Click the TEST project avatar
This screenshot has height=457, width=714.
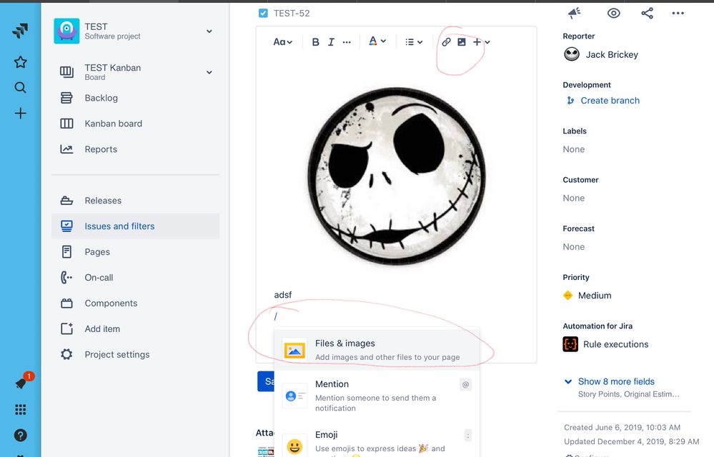[66, 31]
